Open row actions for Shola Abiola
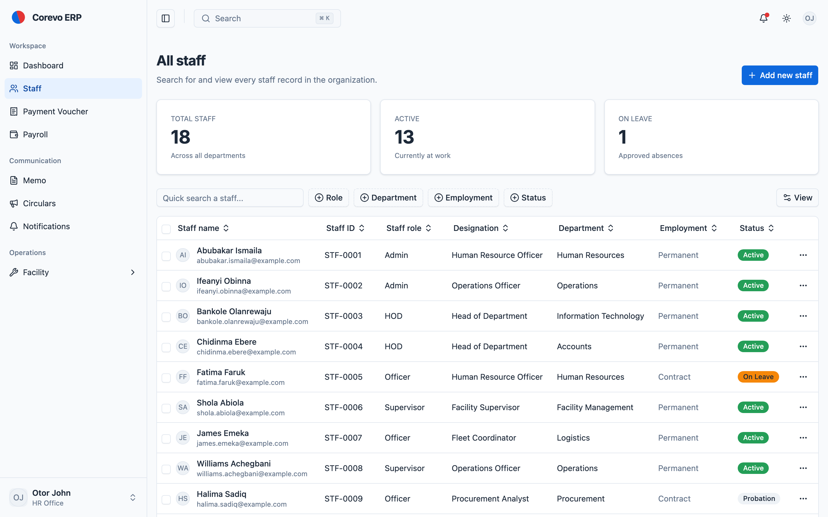The image size is (828, 517). [803, 407]
